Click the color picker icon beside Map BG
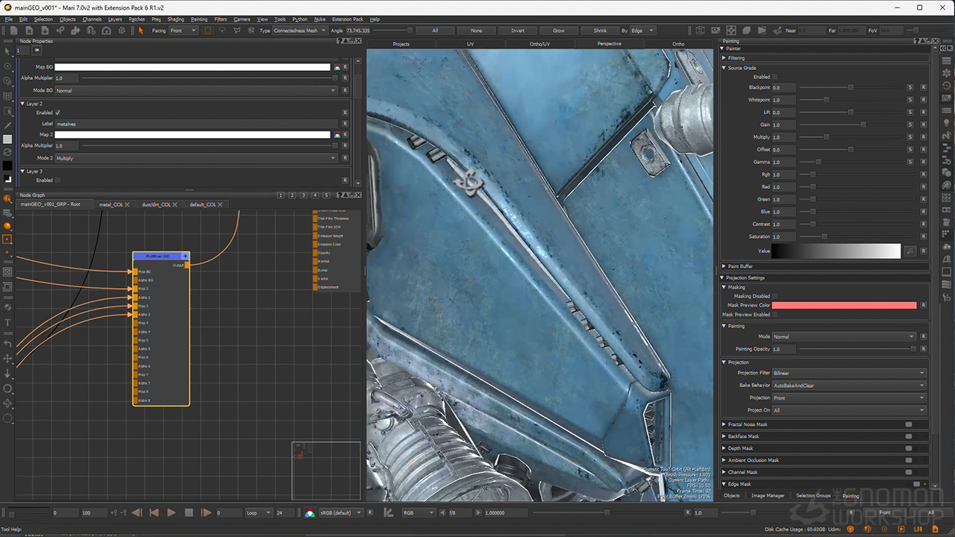This screenshot has height=537, width=955. (337, 67)
